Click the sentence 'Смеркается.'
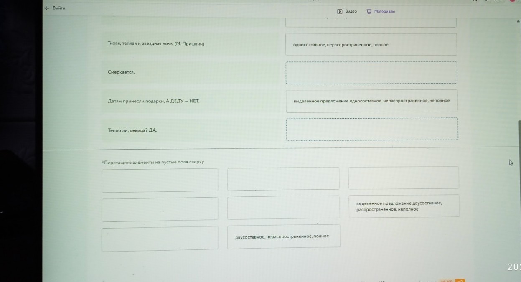The image size is (521, 282). pyautogui.click(x=121, y=72)
